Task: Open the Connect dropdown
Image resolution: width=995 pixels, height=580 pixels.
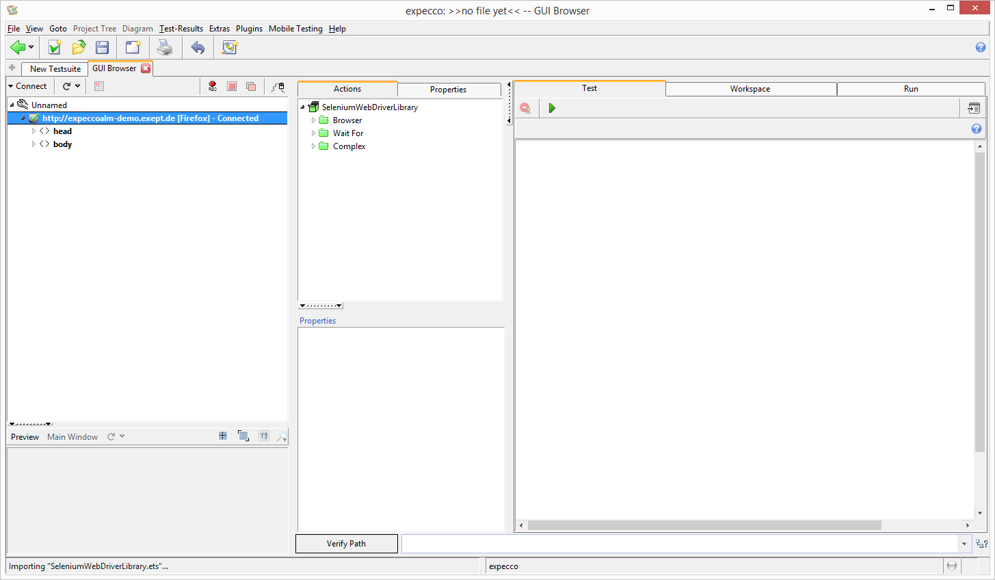Action: tap(27, 86)
